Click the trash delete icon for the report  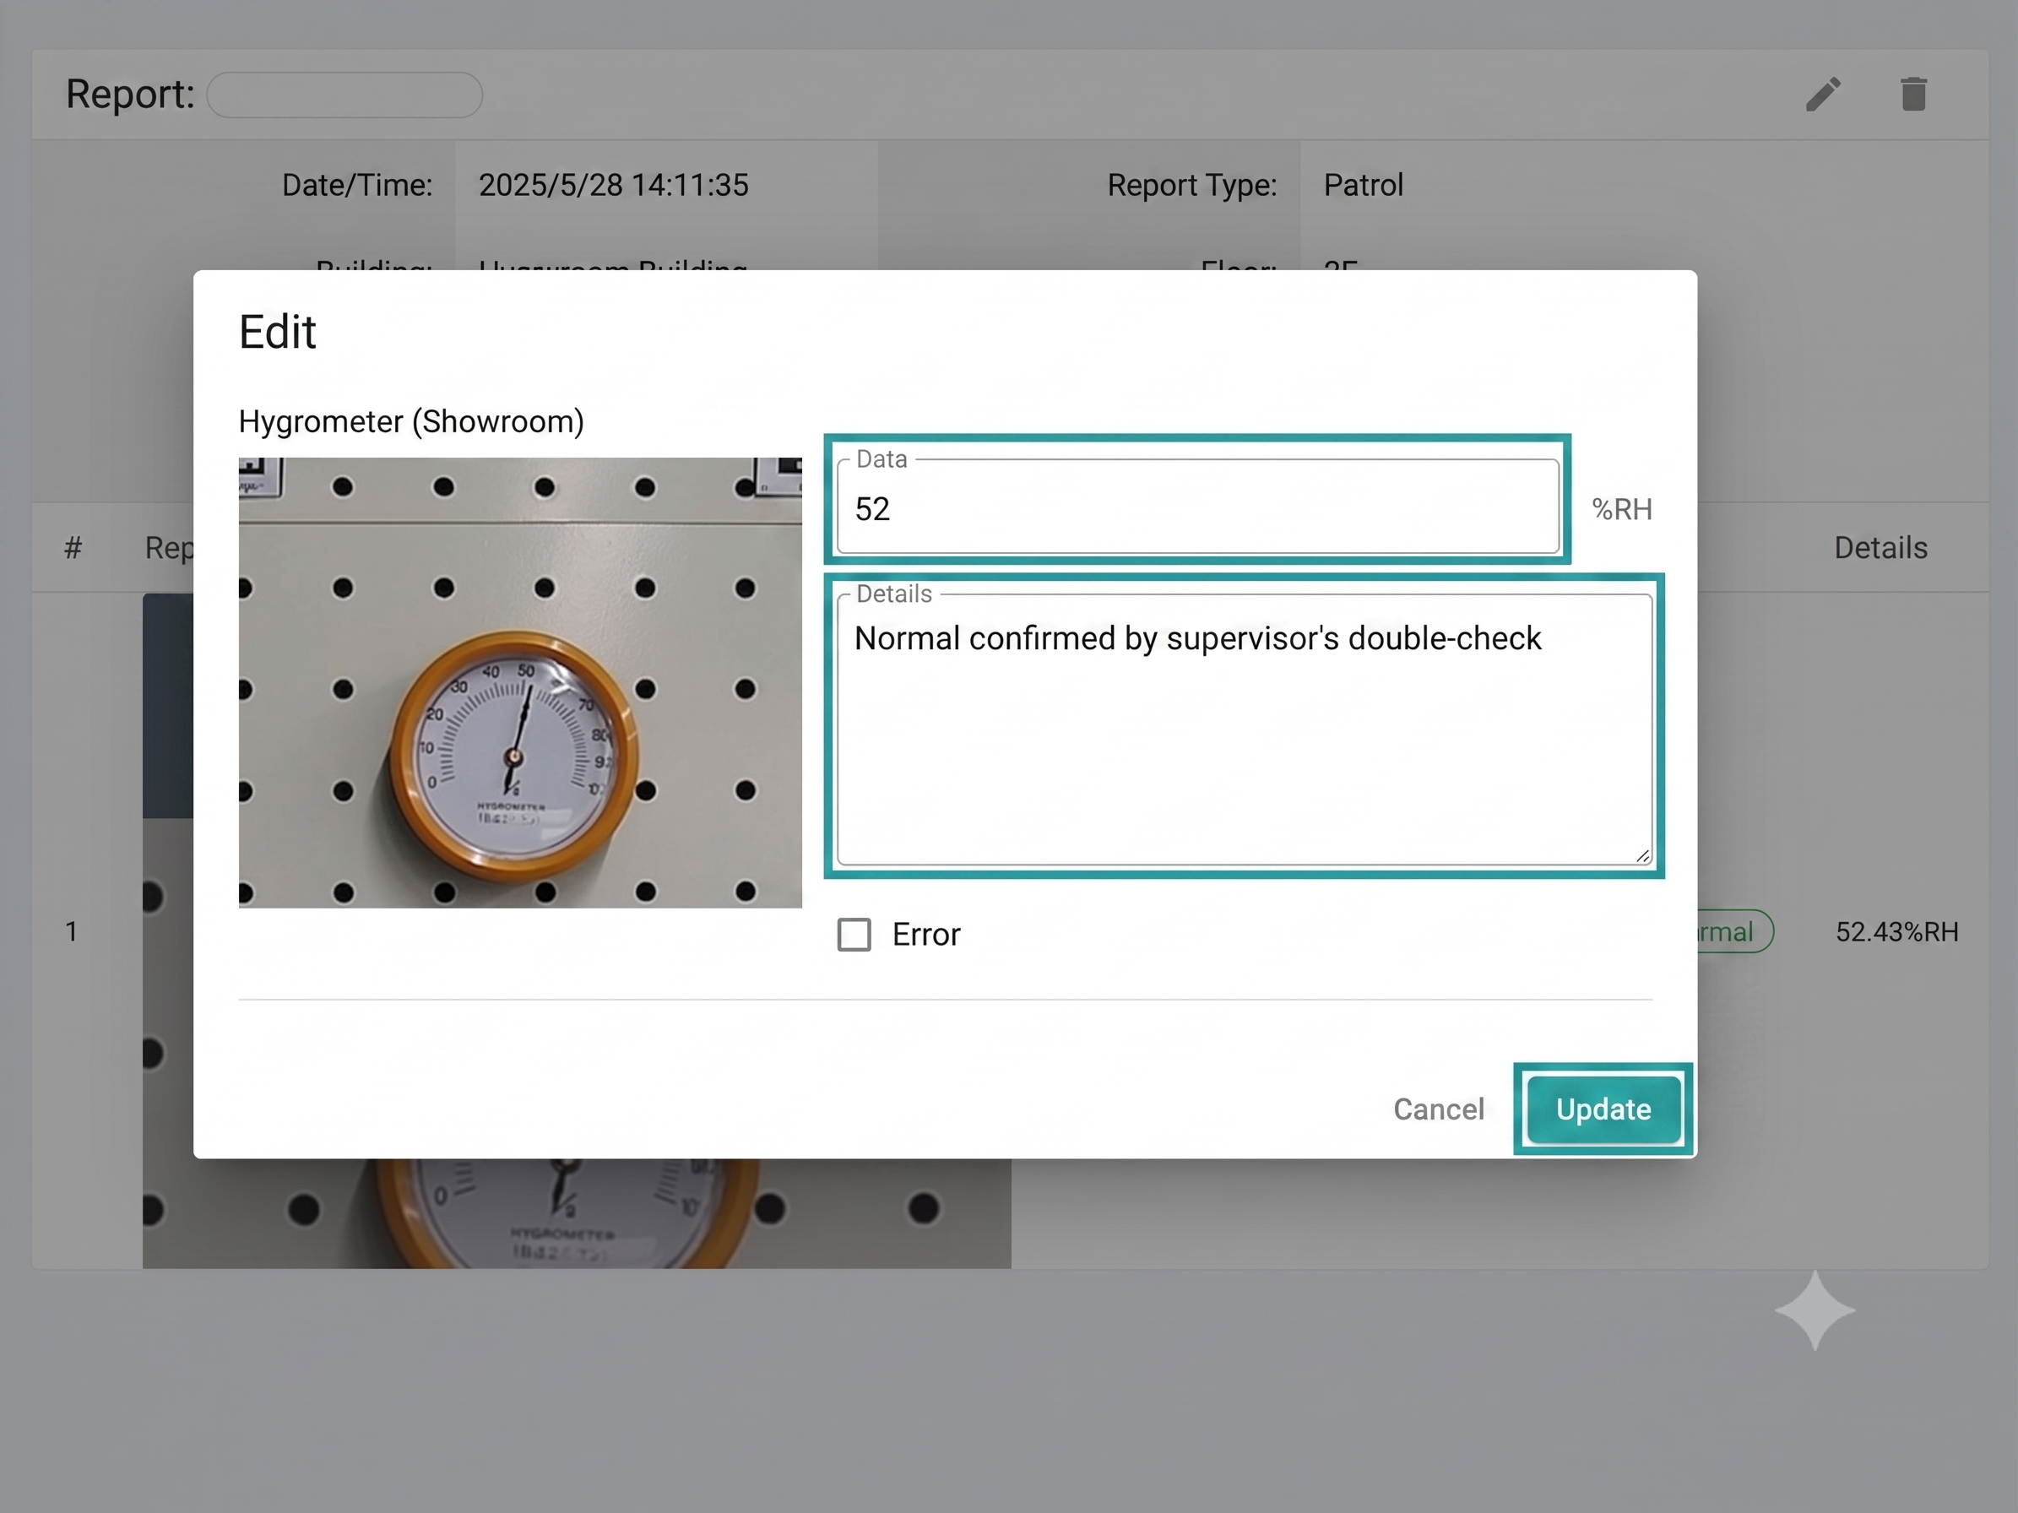[x=1913, y=94]
